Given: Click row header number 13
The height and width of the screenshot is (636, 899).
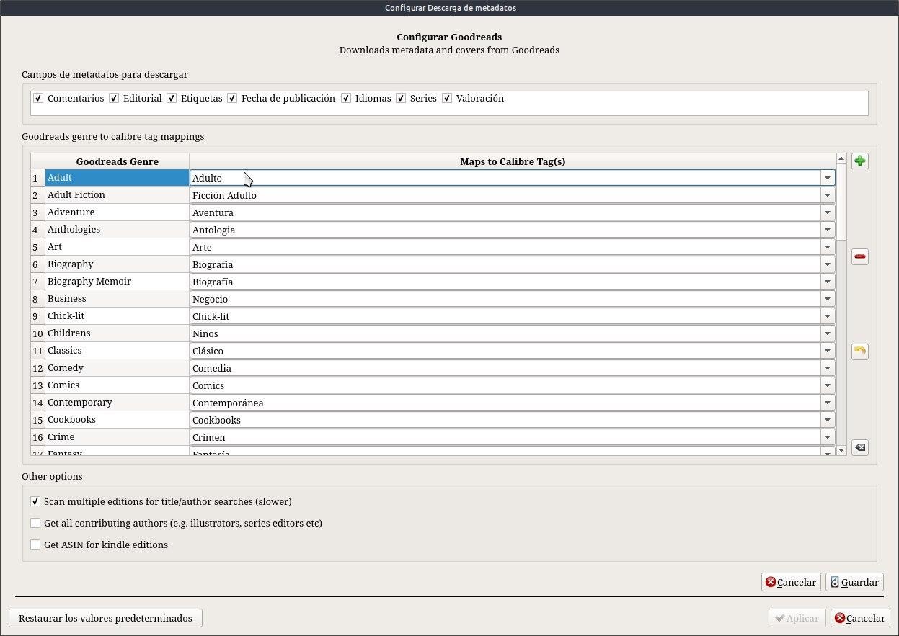Looking at the screenshot, I should coord(37,385).
